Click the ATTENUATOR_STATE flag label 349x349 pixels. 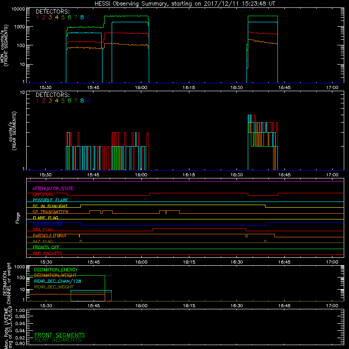click(53, 188)
